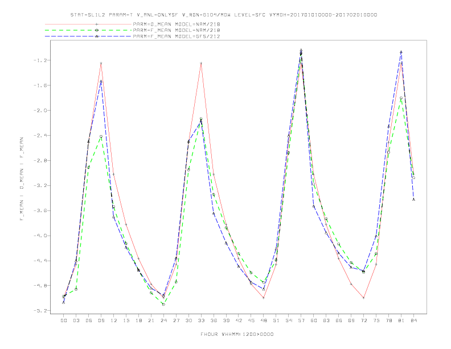This screenshot has height=349, width=451.
Task: Click x-axis hour label 15
Action: click(126, 320)
